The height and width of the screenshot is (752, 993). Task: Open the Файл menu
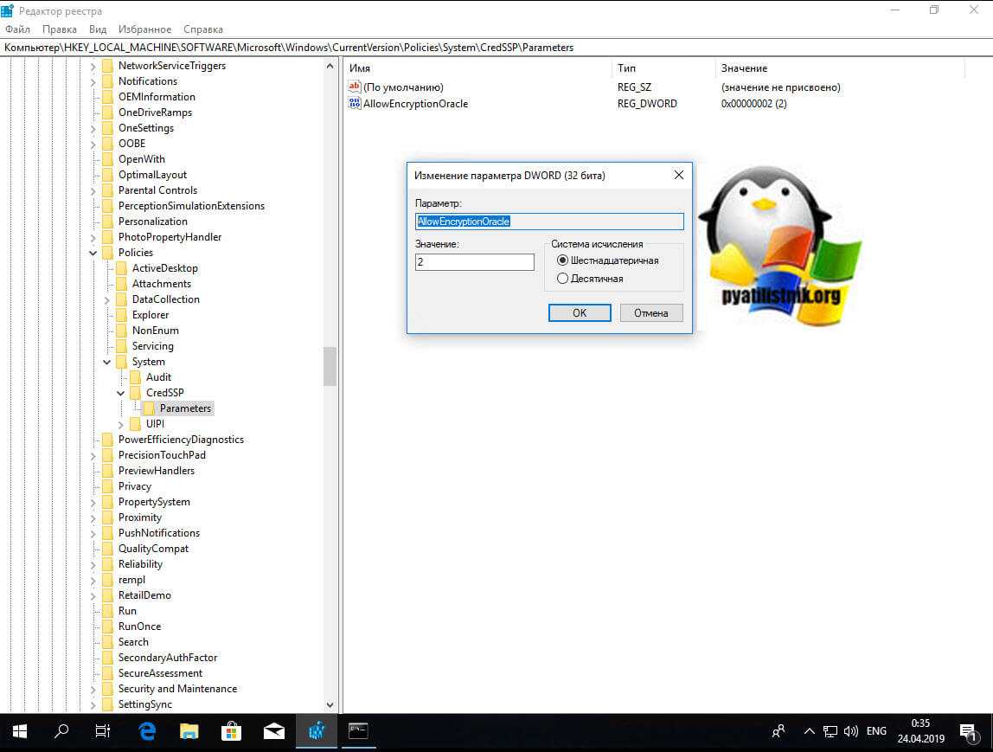[x=17, y=29]
